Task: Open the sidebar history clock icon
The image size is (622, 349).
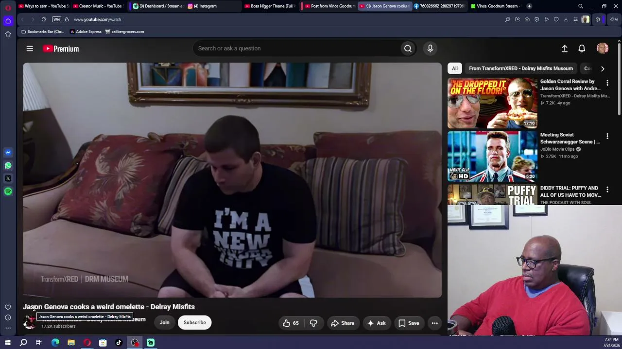Action: 8,317
